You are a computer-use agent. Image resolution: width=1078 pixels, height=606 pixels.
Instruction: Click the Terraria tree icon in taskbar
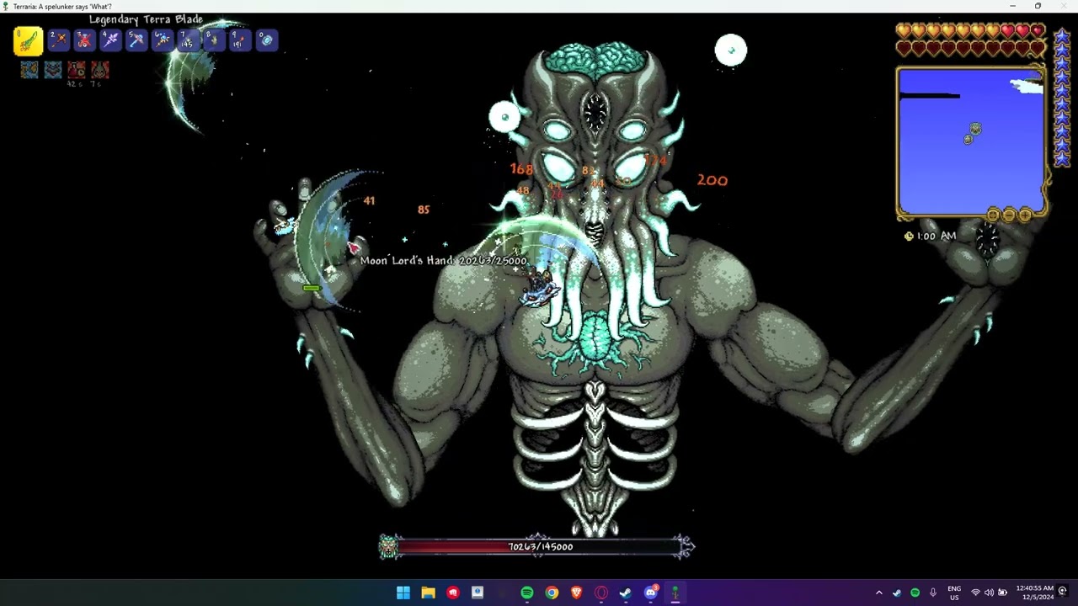[x=675, y=593]
